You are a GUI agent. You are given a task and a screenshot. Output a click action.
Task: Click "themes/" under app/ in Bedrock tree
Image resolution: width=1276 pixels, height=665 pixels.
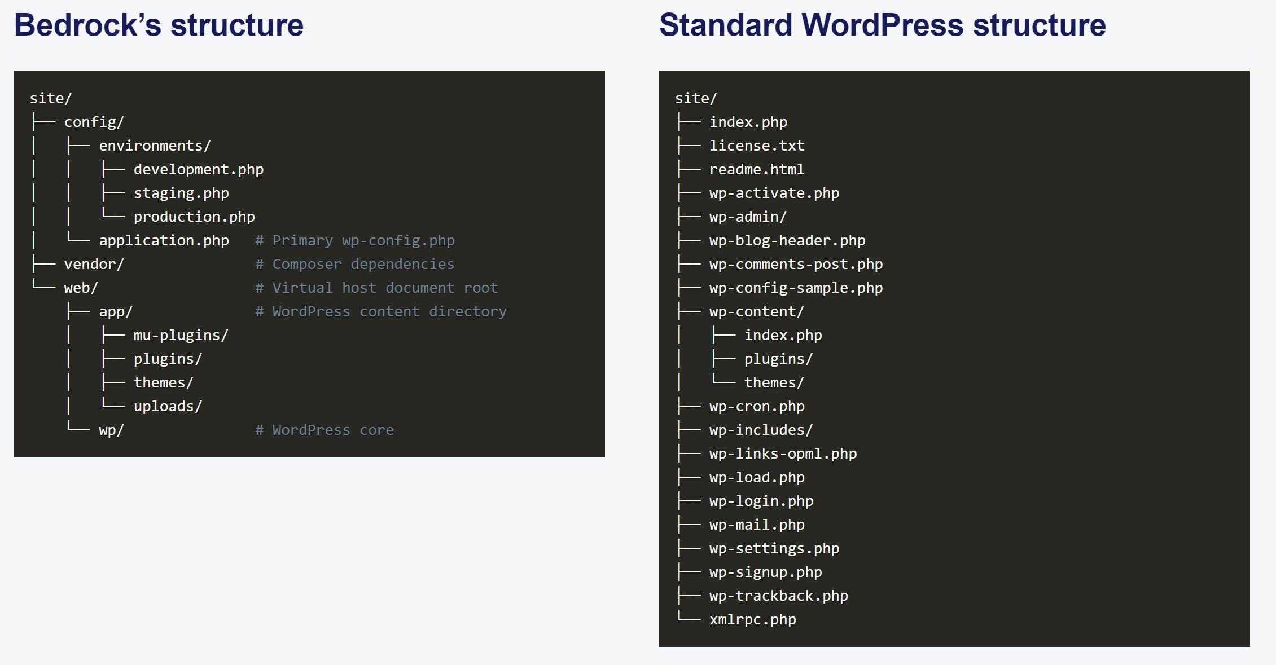(x=163, y=382)
